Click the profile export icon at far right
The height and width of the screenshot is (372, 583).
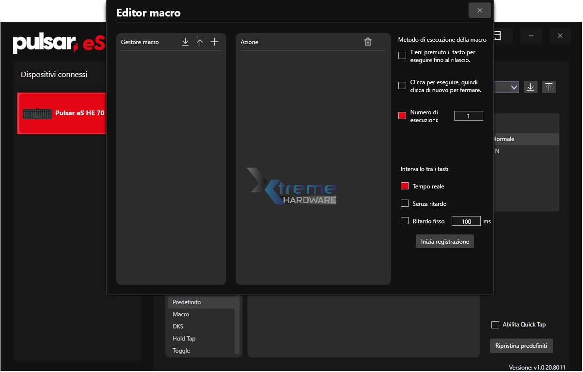[x=549, y=87]
